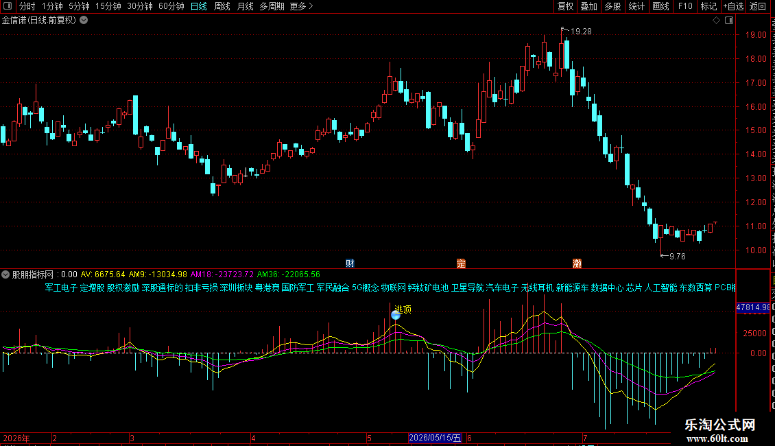The image size is (775, 446).
Task: Click the 深股通标的 concept tag
Action: (162, 287)
